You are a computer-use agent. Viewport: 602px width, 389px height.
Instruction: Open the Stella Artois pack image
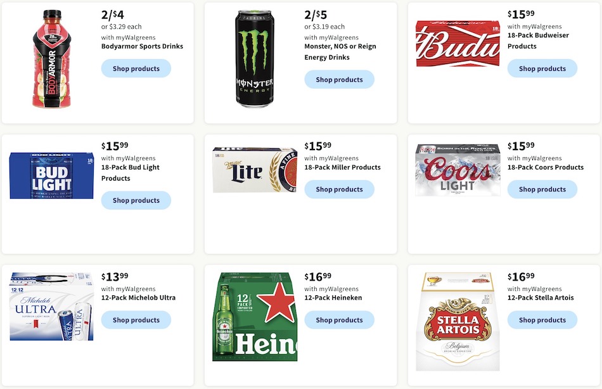(x=458, y=322)
